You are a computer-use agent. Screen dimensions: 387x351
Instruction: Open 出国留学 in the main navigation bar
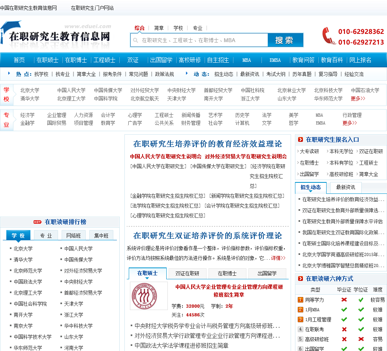tap(161, 60)
